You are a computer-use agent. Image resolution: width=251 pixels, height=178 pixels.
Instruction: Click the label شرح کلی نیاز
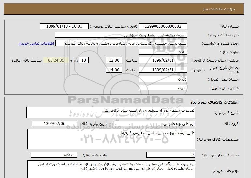click(227, 113)
